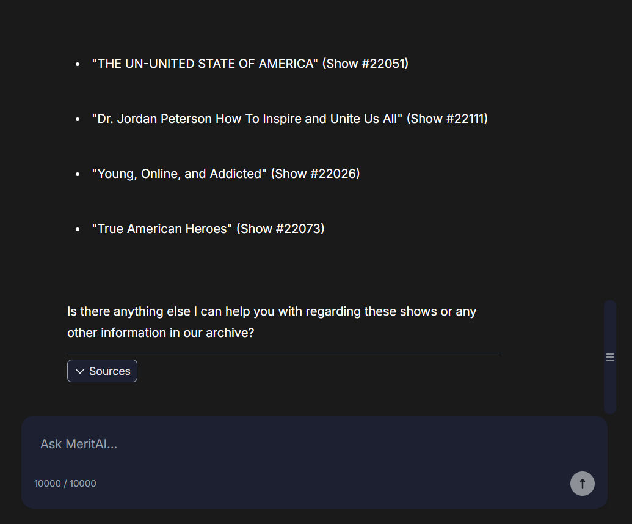This screenshot has height=524, width=632.
Task: Click "THE UN-UNITED STATE OF AMERICA" title
Action: (205, 64)
